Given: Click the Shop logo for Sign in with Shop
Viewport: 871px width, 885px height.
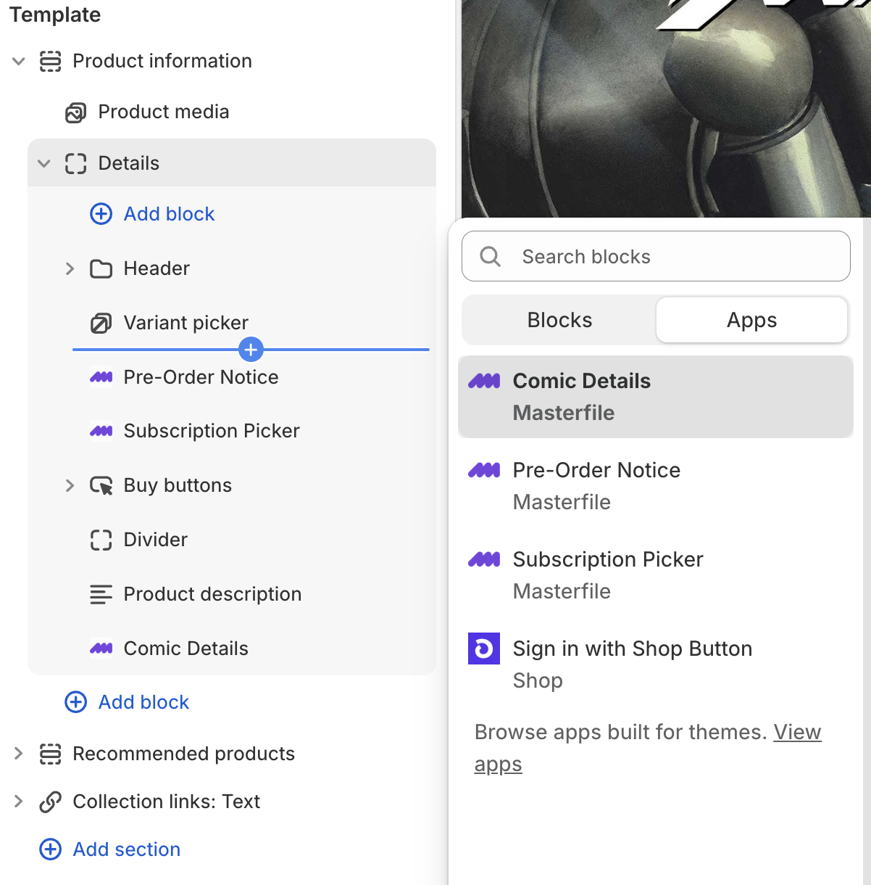Looking at the screenshot, I should (484, 649).
